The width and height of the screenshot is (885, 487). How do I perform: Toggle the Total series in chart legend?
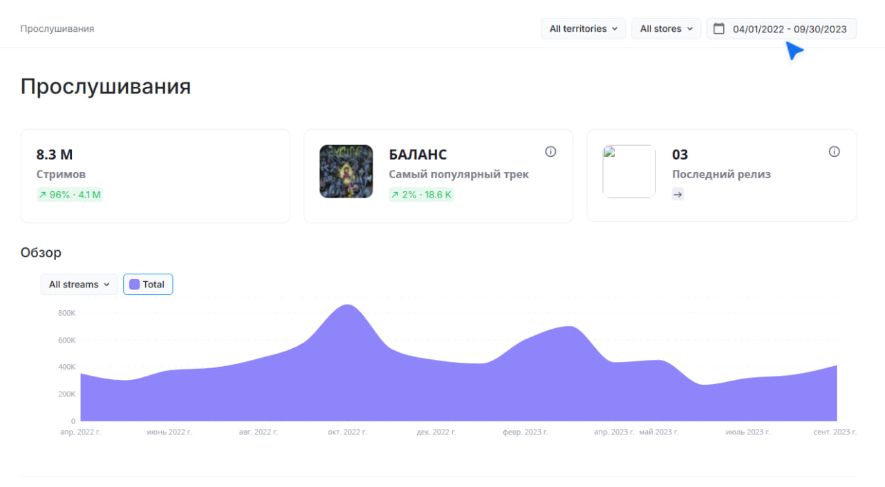click(x=148, y=285)
